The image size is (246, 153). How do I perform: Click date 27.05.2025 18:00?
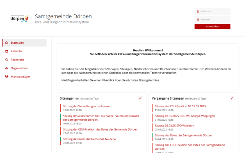72,133
